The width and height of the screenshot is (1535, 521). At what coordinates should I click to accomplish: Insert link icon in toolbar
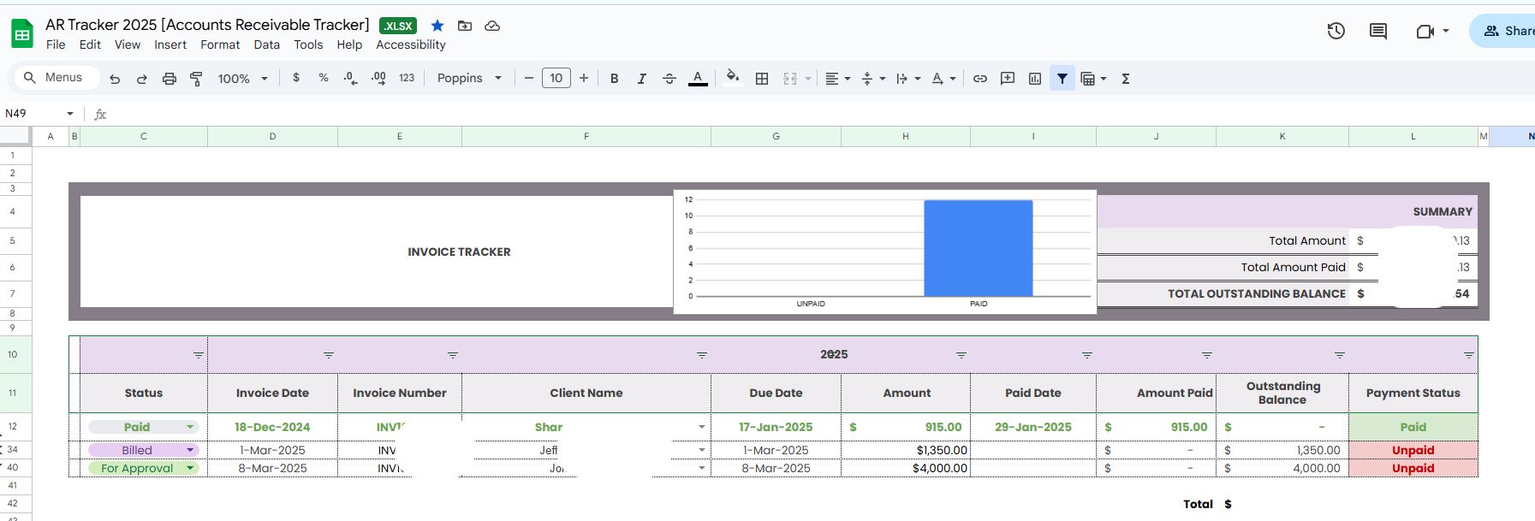[x=980, y=79]
